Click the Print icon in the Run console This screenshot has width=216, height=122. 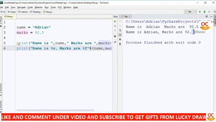tap(120, 39)
